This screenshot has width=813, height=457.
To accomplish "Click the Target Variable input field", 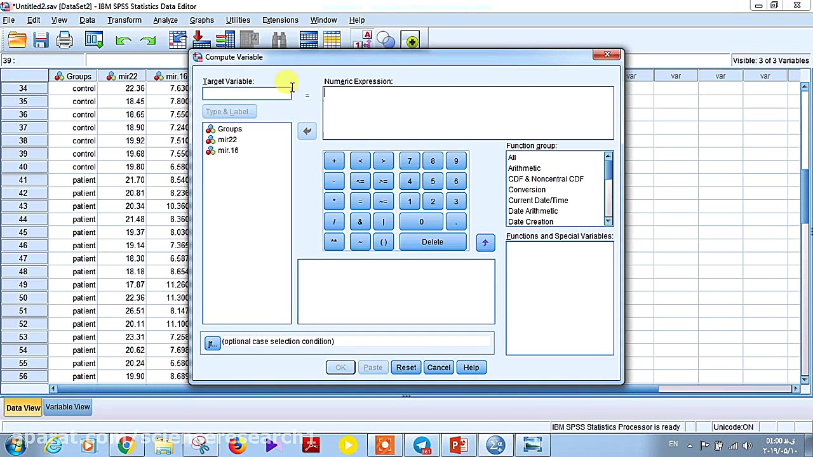I will click(247, 94).
